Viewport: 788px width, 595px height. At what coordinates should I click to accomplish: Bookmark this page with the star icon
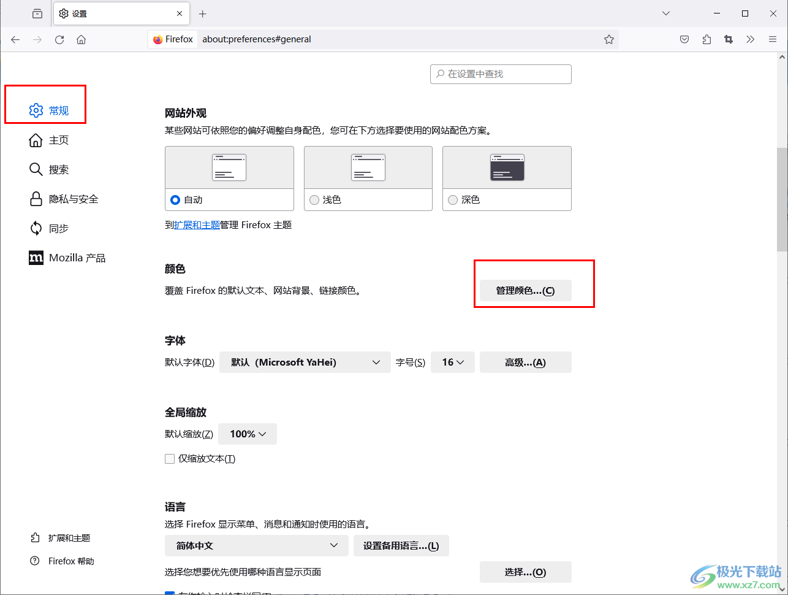(x=609, y=39)
